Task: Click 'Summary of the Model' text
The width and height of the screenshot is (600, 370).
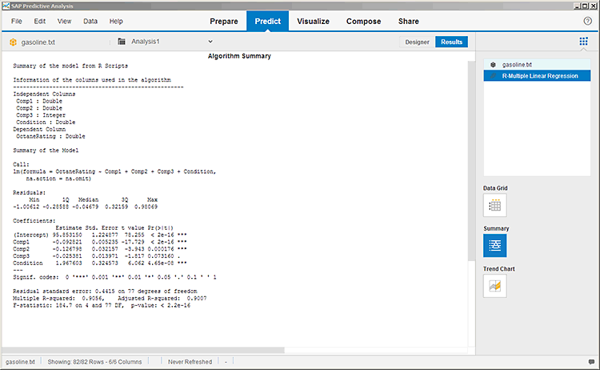Action: (x=46, y=151)
